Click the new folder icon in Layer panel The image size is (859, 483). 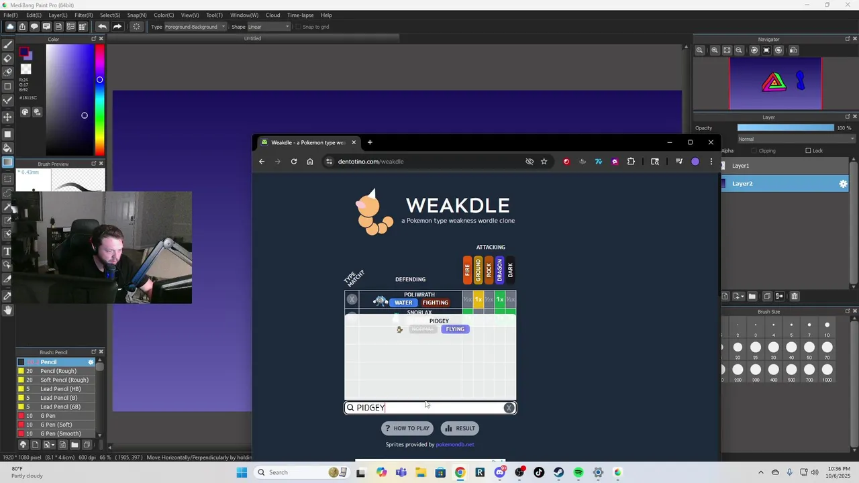coord(752,297)
